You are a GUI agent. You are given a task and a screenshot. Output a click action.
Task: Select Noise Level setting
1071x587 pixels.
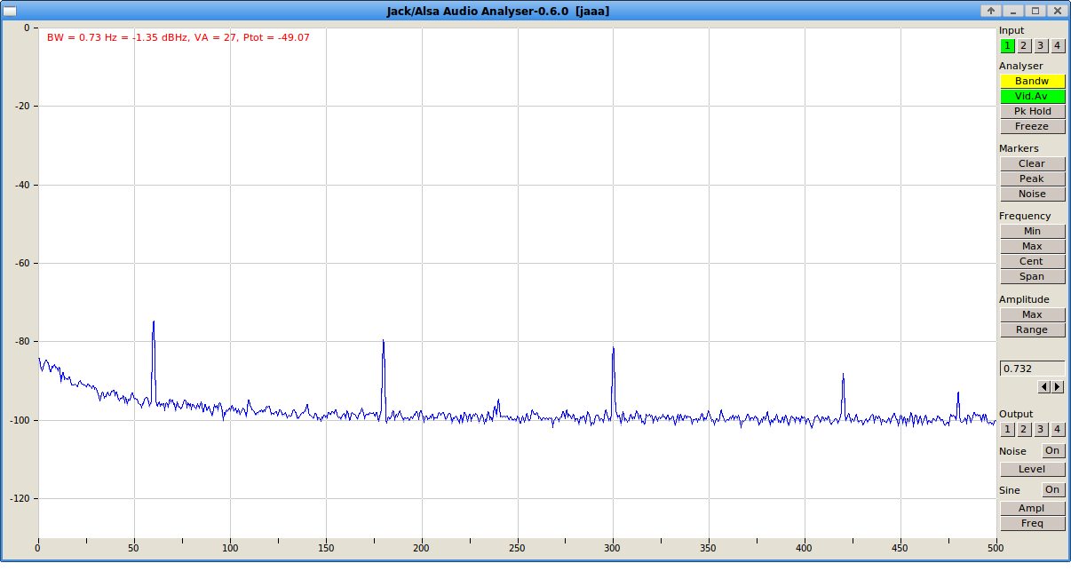click(x=1033, y=469)
